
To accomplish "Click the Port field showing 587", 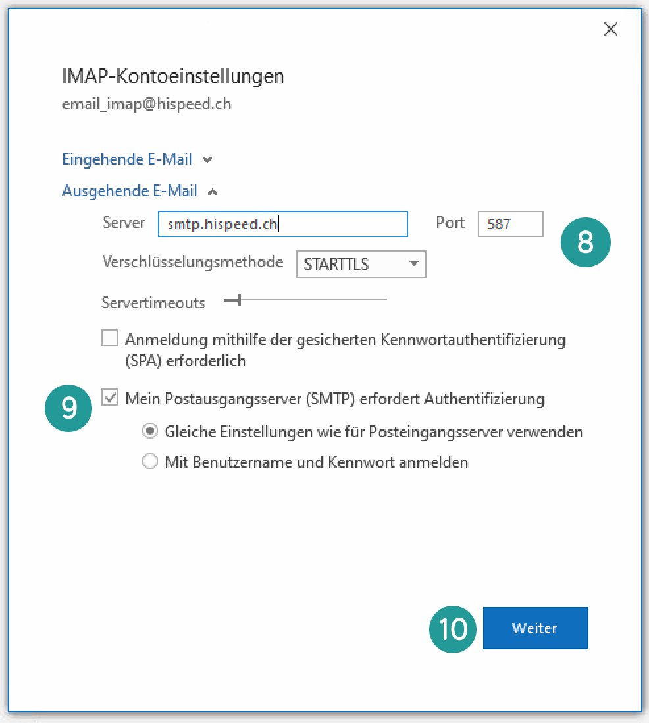I will (x=510, y=224).
